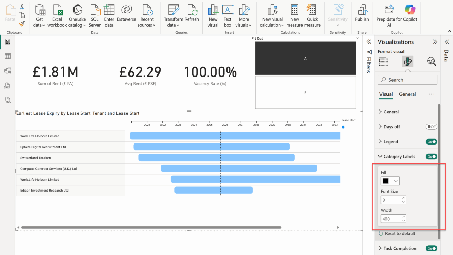The width and height of the screenshot is (453, 255).
Task: Refresh the data
Action: click(x=192, y=13)
